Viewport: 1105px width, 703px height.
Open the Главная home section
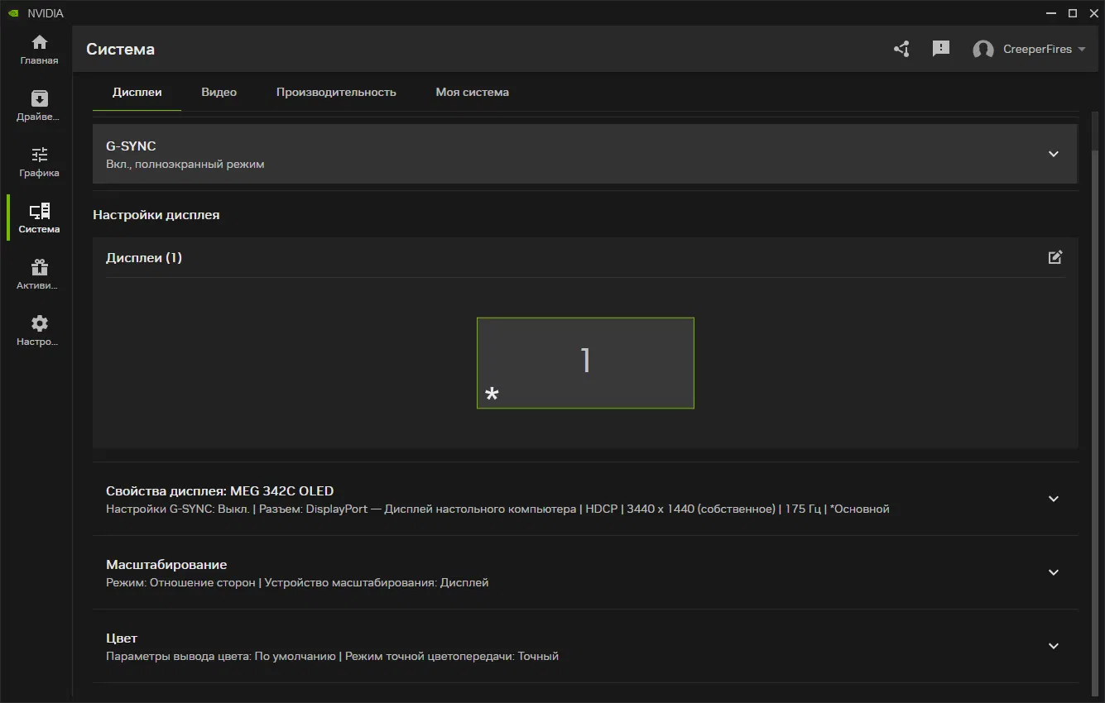point(39,50)
